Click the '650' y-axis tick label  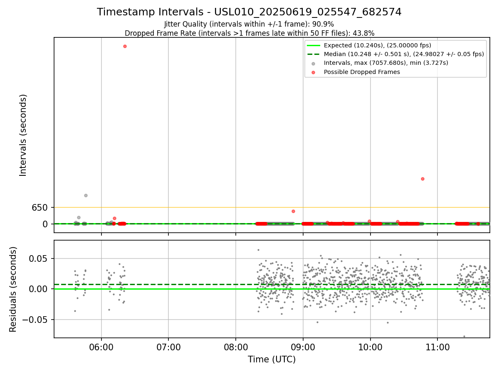click(40, 207)
